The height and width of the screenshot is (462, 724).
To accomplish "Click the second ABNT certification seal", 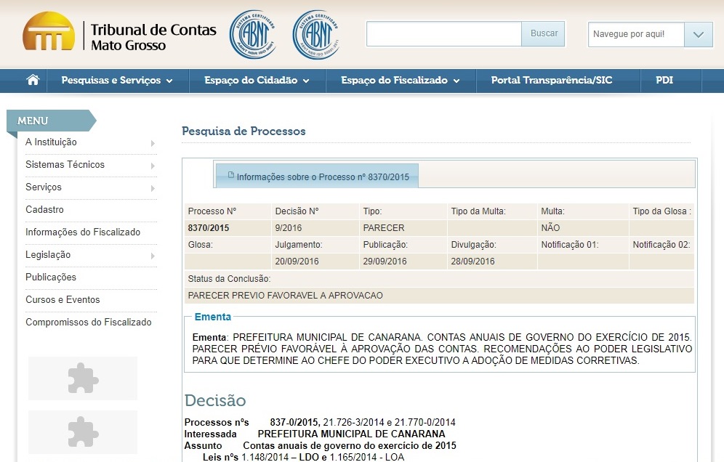I will point(315,34).
